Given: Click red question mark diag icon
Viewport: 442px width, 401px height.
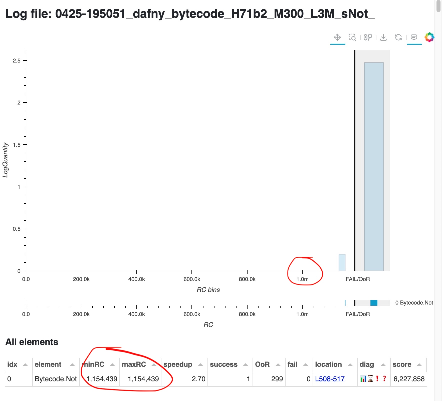Looking at the screenshot, I should coord(384,379).
